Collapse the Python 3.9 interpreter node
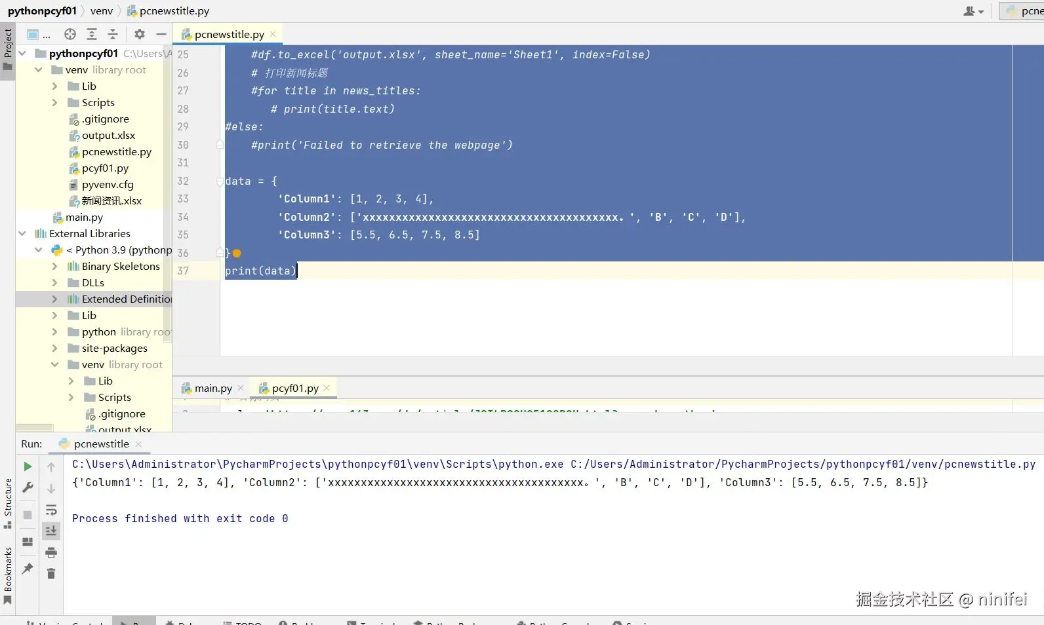 [39, 250]
